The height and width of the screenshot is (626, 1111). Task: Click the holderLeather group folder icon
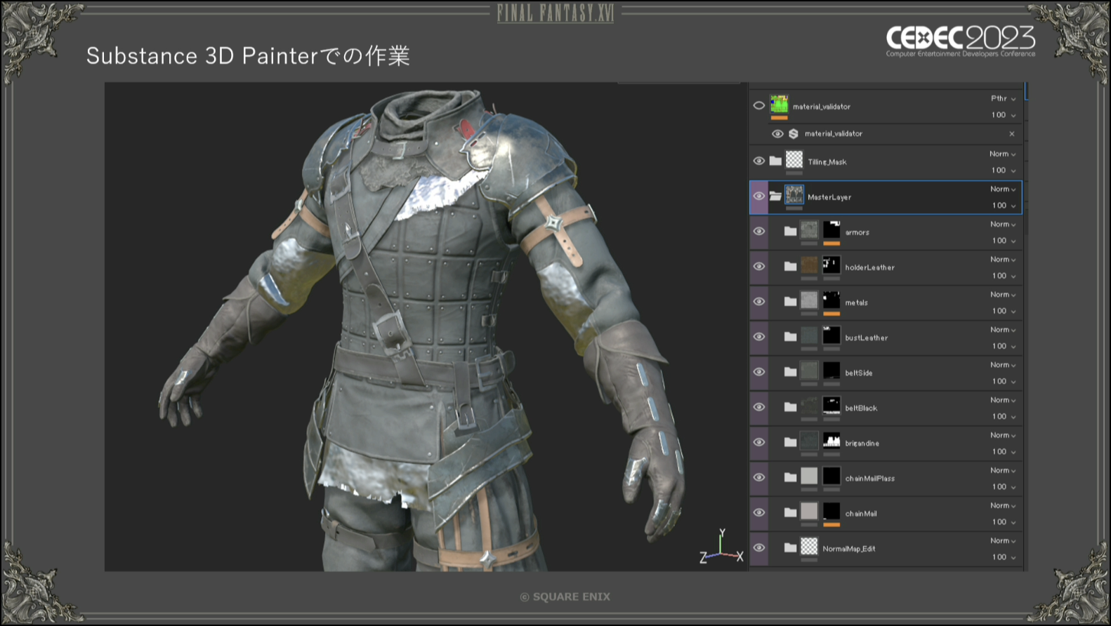[x=790, y=266]
